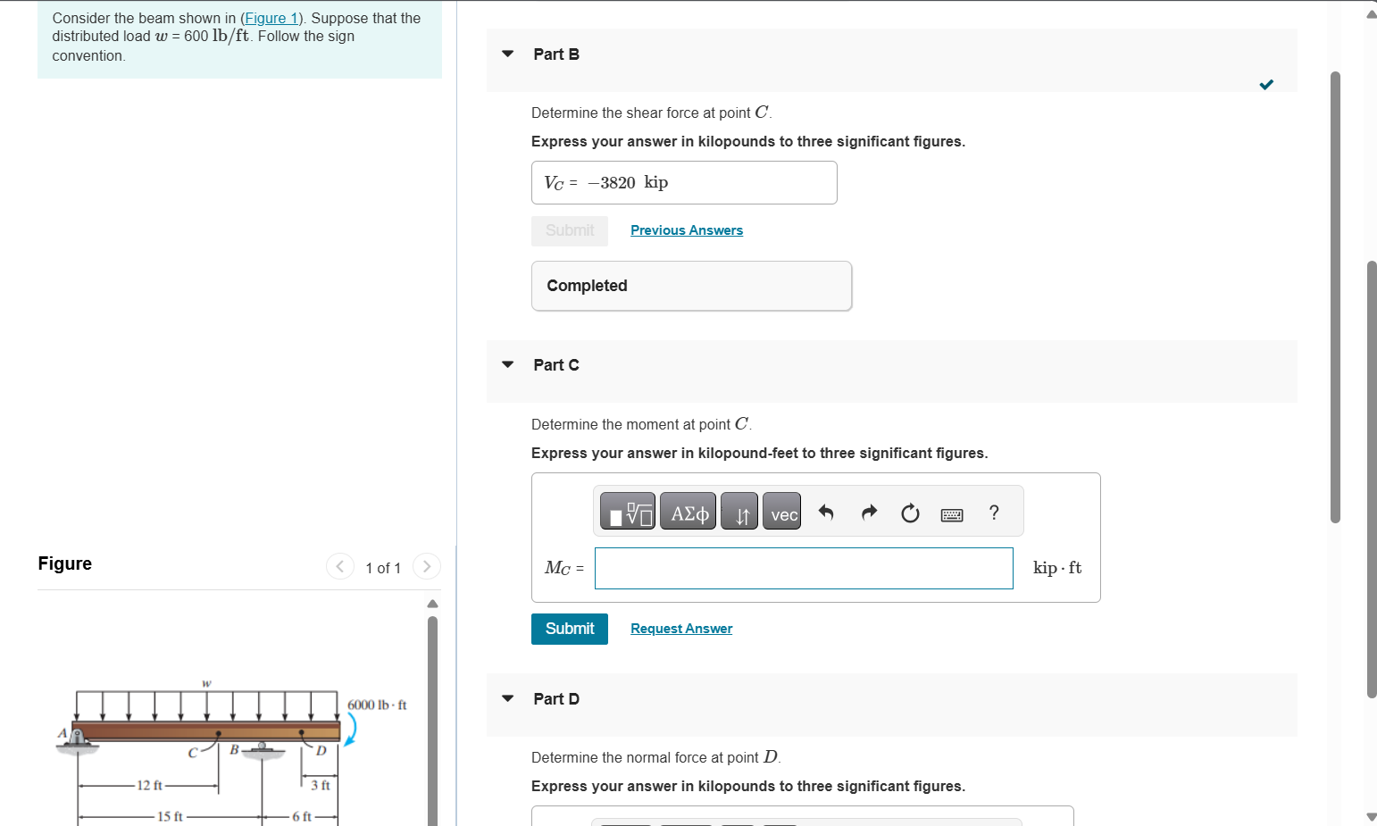Viewport: 1377px width, 826px height.
Task: Reset the Part C answer field
Action: 910,513
